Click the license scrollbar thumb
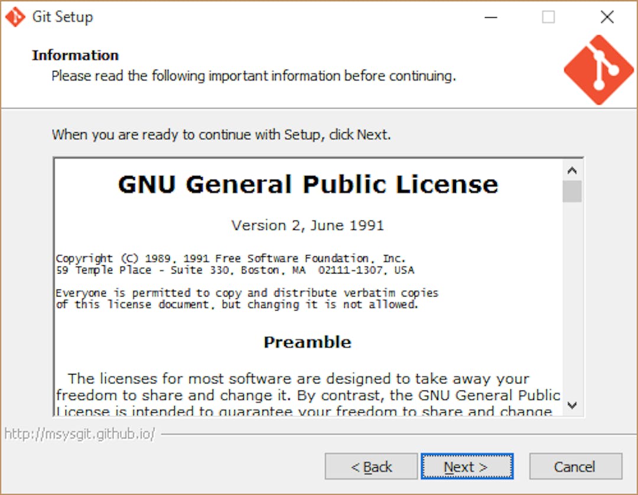Viewport: 638px width, 495px height. pyautogui.click(x=572, y=191)
